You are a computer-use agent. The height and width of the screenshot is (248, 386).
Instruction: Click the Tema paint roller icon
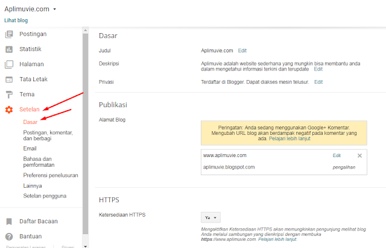(9, 95)
